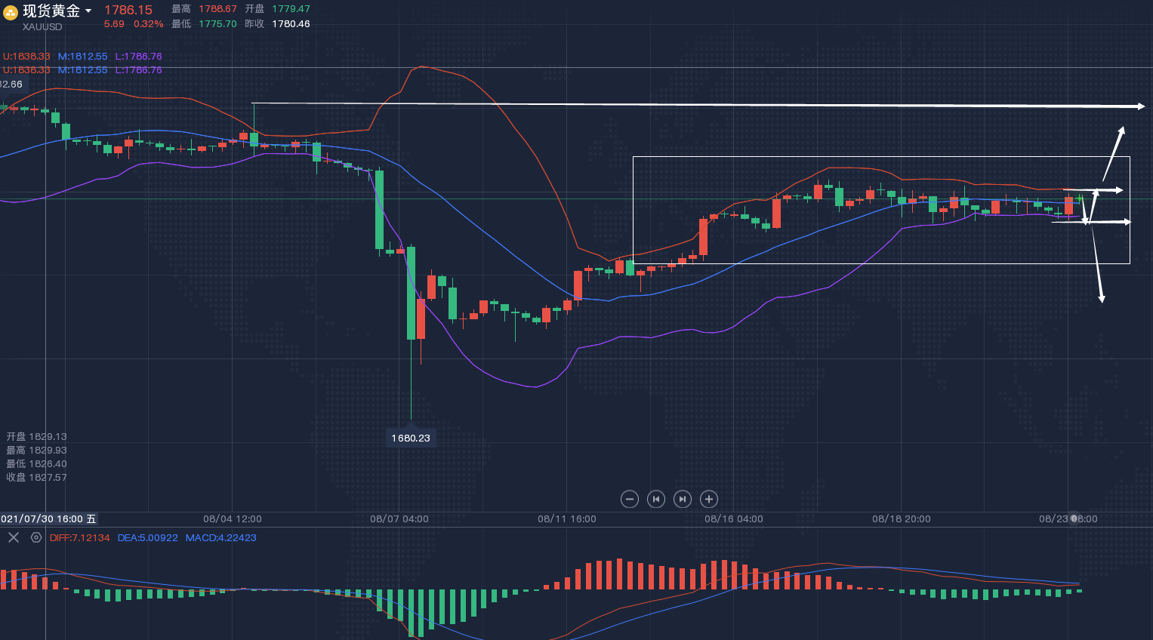Screen dimensions: 1153x640
Task: Open MACD indicator settings gear icon
Action: tap(36, 537)
